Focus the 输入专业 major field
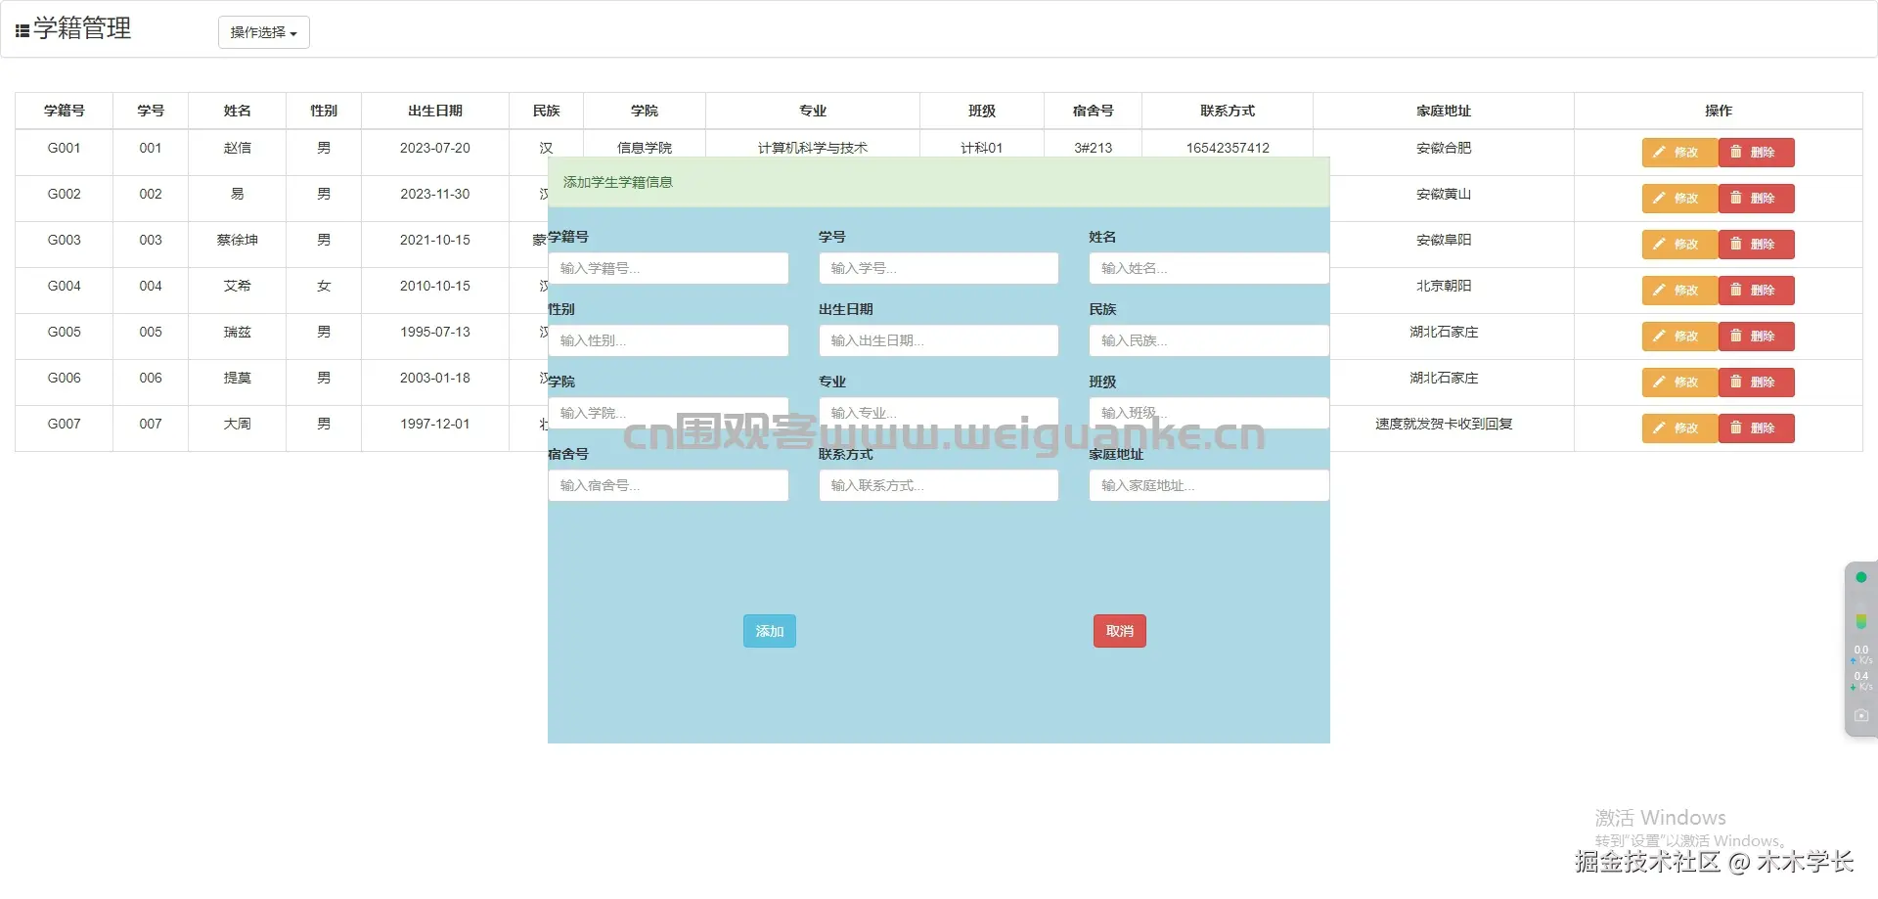Viewport: 1878px width, 899px height. pos(939,413)
